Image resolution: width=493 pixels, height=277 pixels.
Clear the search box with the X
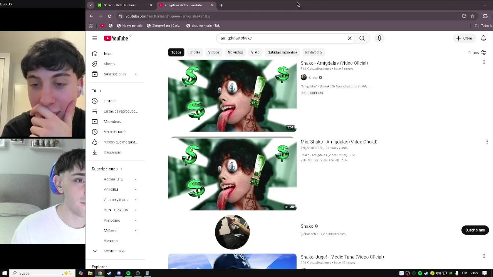point(350,38)
